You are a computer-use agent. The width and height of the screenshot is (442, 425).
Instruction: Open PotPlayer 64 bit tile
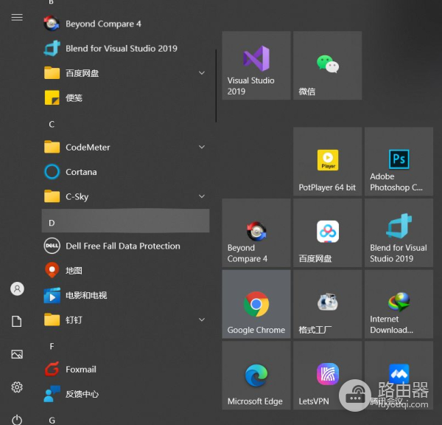point(327,161)
